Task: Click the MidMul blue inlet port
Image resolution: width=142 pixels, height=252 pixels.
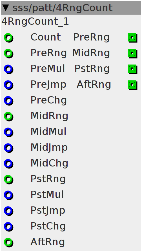Action: 8,132
